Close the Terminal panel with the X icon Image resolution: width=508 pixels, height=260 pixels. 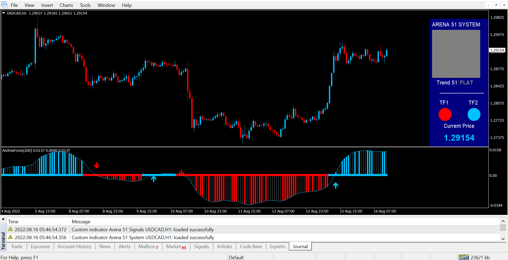(x=3, y=219)
